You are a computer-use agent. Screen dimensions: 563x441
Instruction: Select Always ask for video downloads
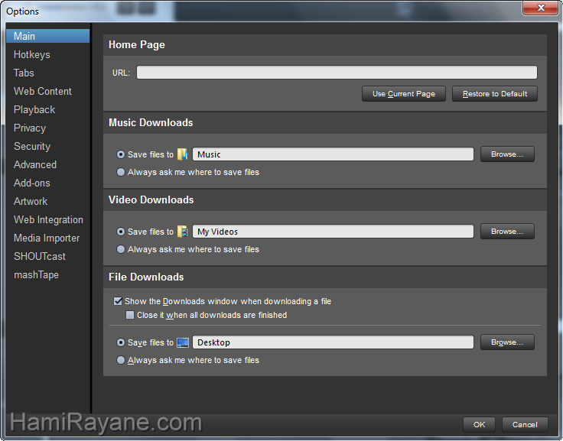point(121,250)
